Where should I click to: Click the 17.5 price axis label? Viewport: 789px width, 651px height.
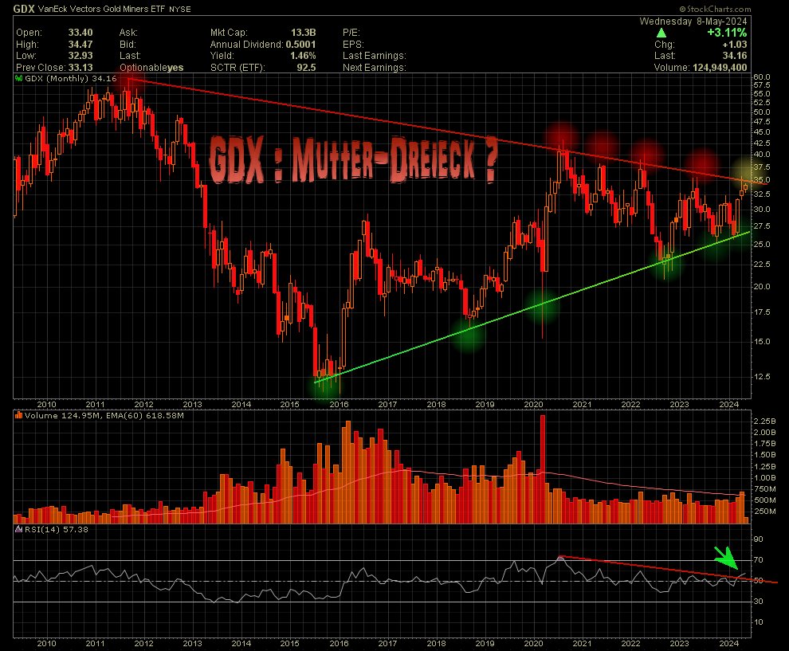(x=762, y=312)
